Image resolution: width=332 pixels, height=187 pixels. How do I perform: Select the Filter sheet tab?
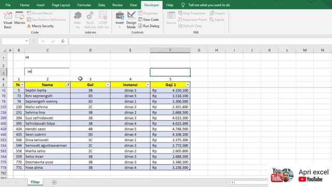point(35,182)
